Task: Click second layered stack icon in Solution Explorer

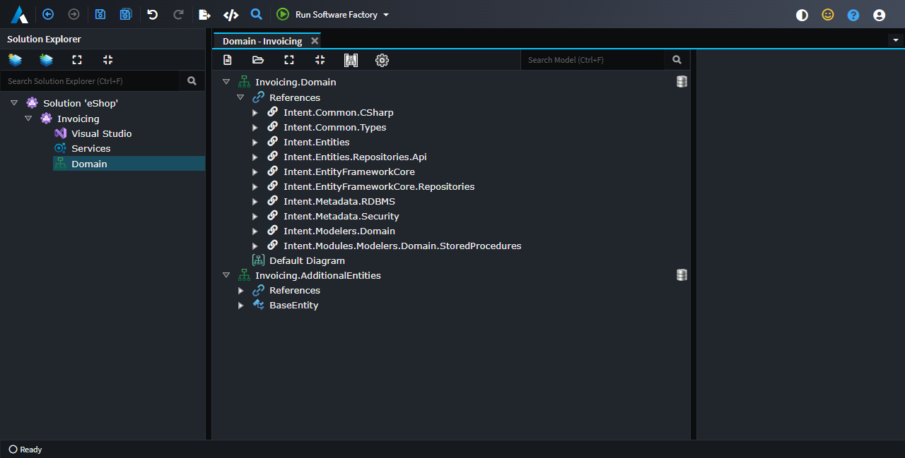Action: [x=46, y=60]
